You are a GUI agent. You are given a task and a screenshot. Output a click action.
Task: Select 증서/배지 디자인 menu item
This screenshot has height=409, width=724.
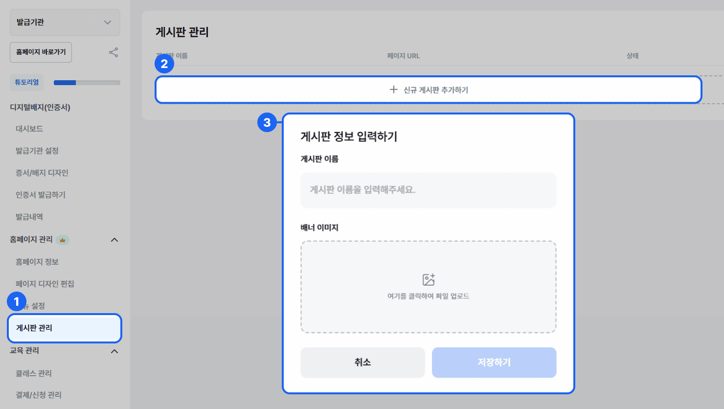[42, 173]
